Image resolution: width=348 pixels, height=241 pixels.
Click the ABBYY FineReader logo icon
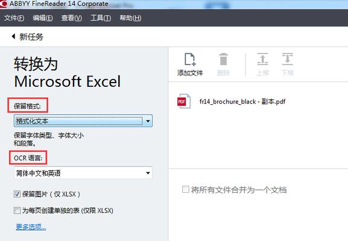(4, 4)
